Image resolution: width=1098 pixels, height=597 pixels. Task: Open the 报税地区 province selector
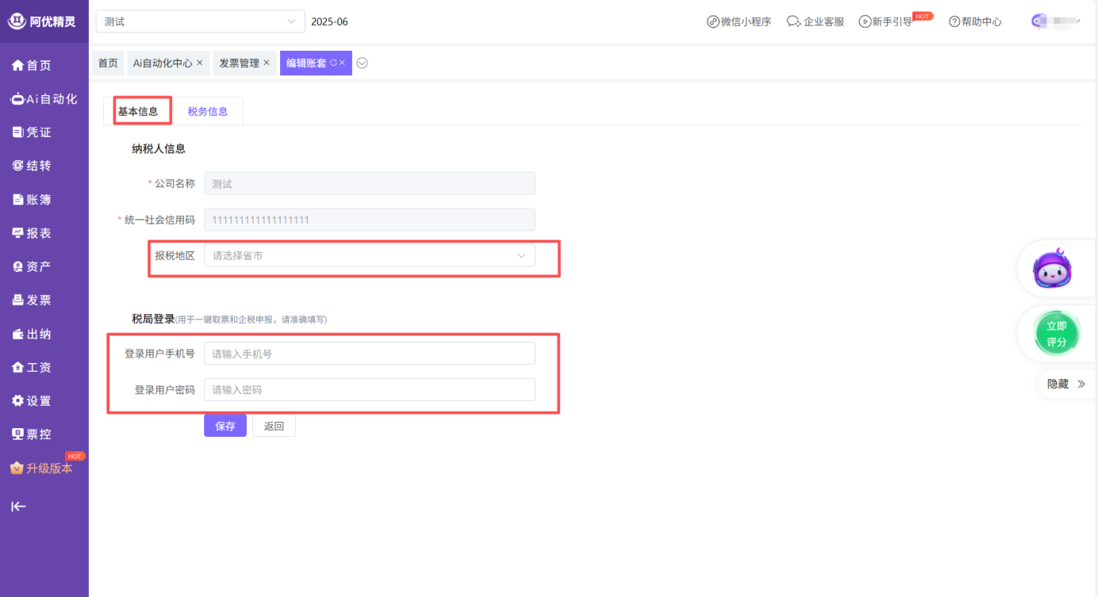369,256
